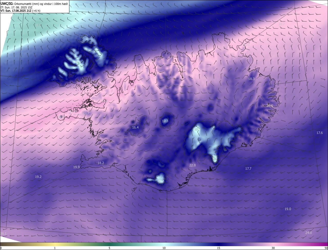Click the map value 19.0

point(288,209)
